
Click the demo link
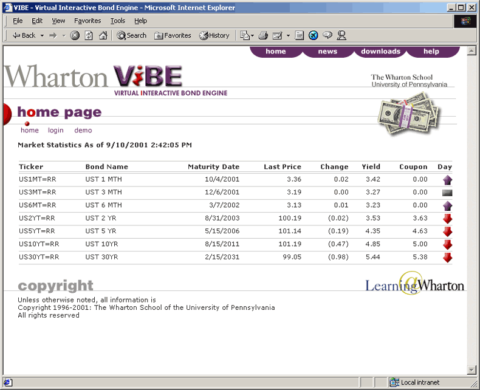click(x=83, y=131)
